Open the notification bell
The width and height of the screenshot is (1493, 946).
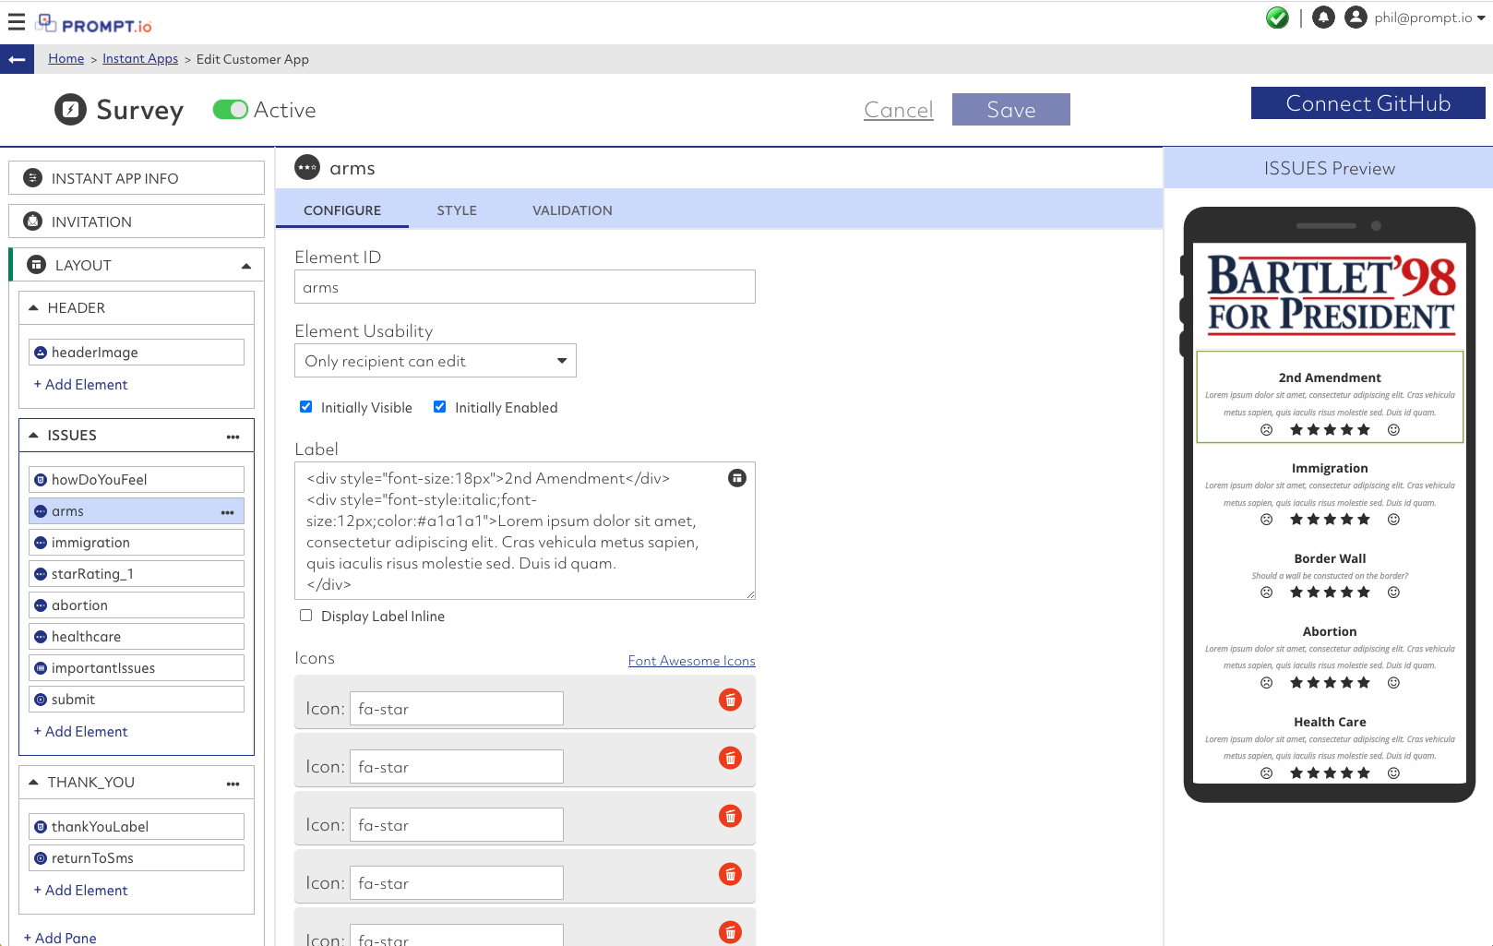1323,17
